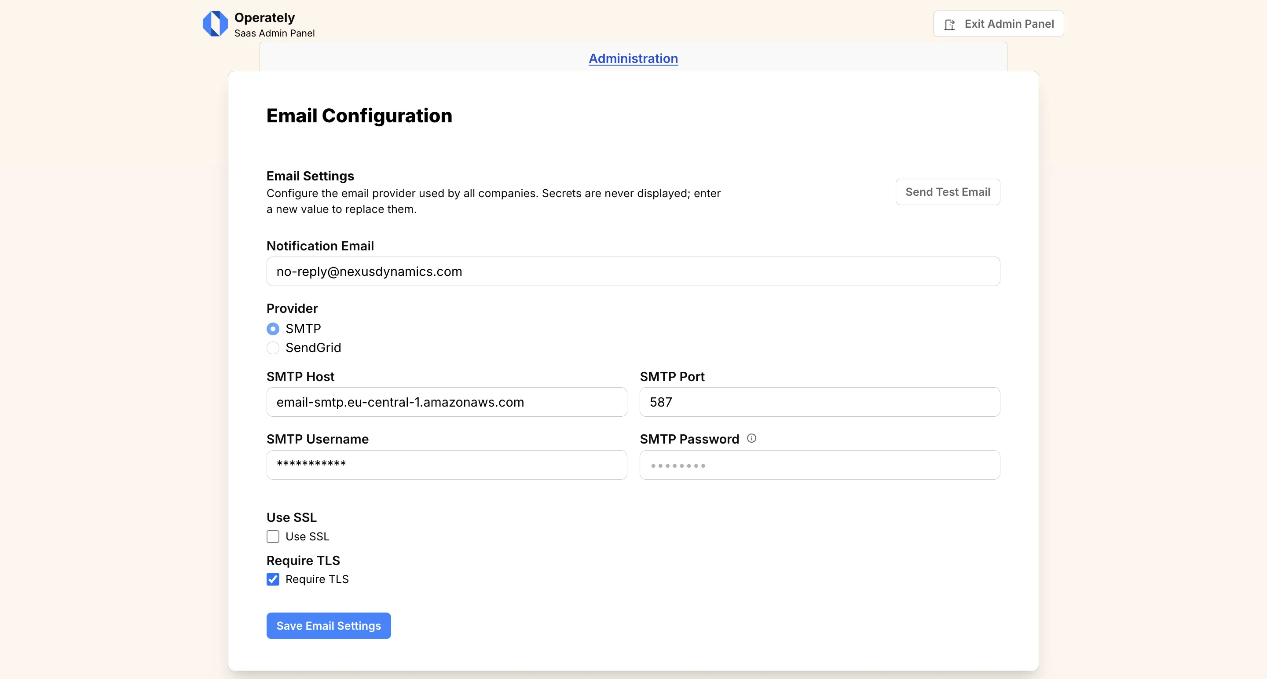The height and width of the screenshot is (679, 1267).
Task: Click the Require TLS label text
Action: point(317,579)
